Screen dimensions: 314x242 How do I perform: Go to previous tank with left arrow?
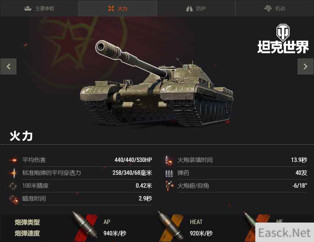[8, 66]
